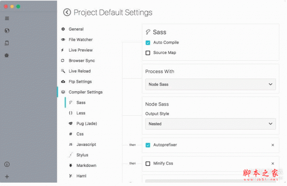Click the Process With heading
Image resolution: width=287 pixels, height=186 pixels.
tap(160, 72)
